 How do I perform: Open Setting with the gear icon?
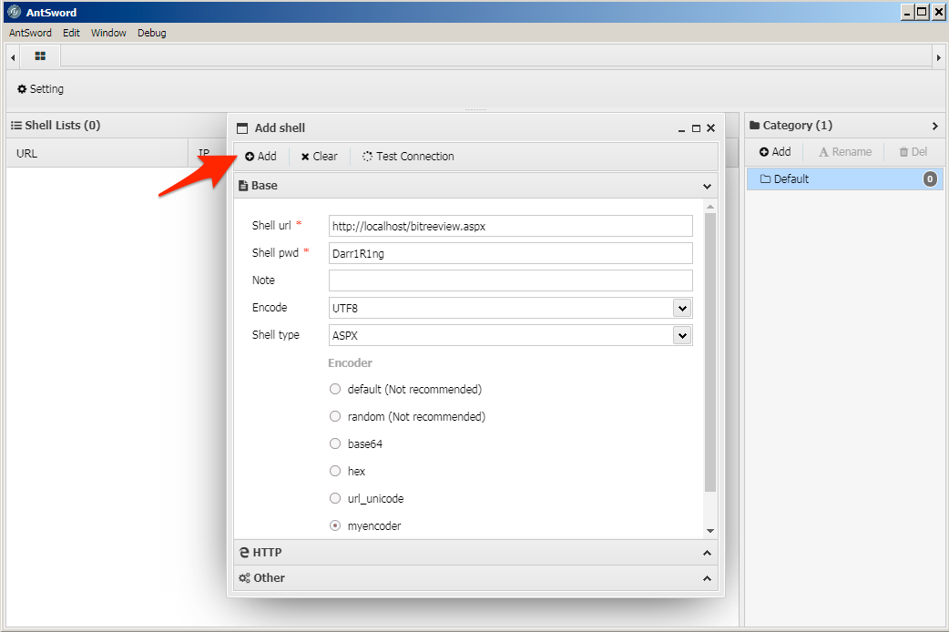click(40, 89)
